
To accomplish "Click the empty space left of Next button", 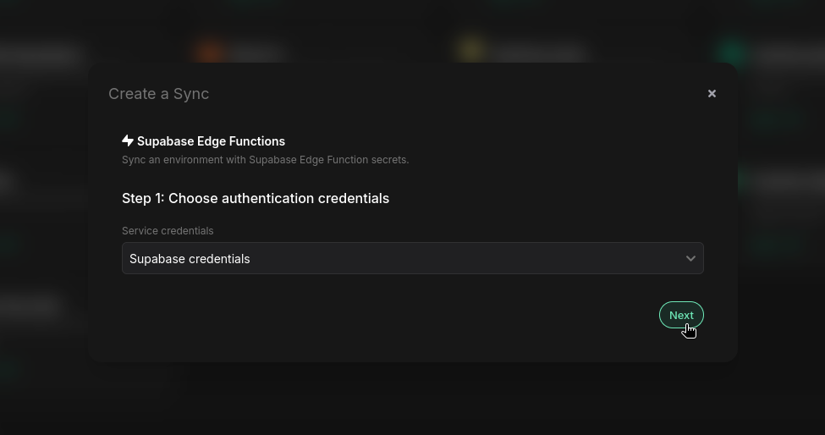I will point(389,315).
